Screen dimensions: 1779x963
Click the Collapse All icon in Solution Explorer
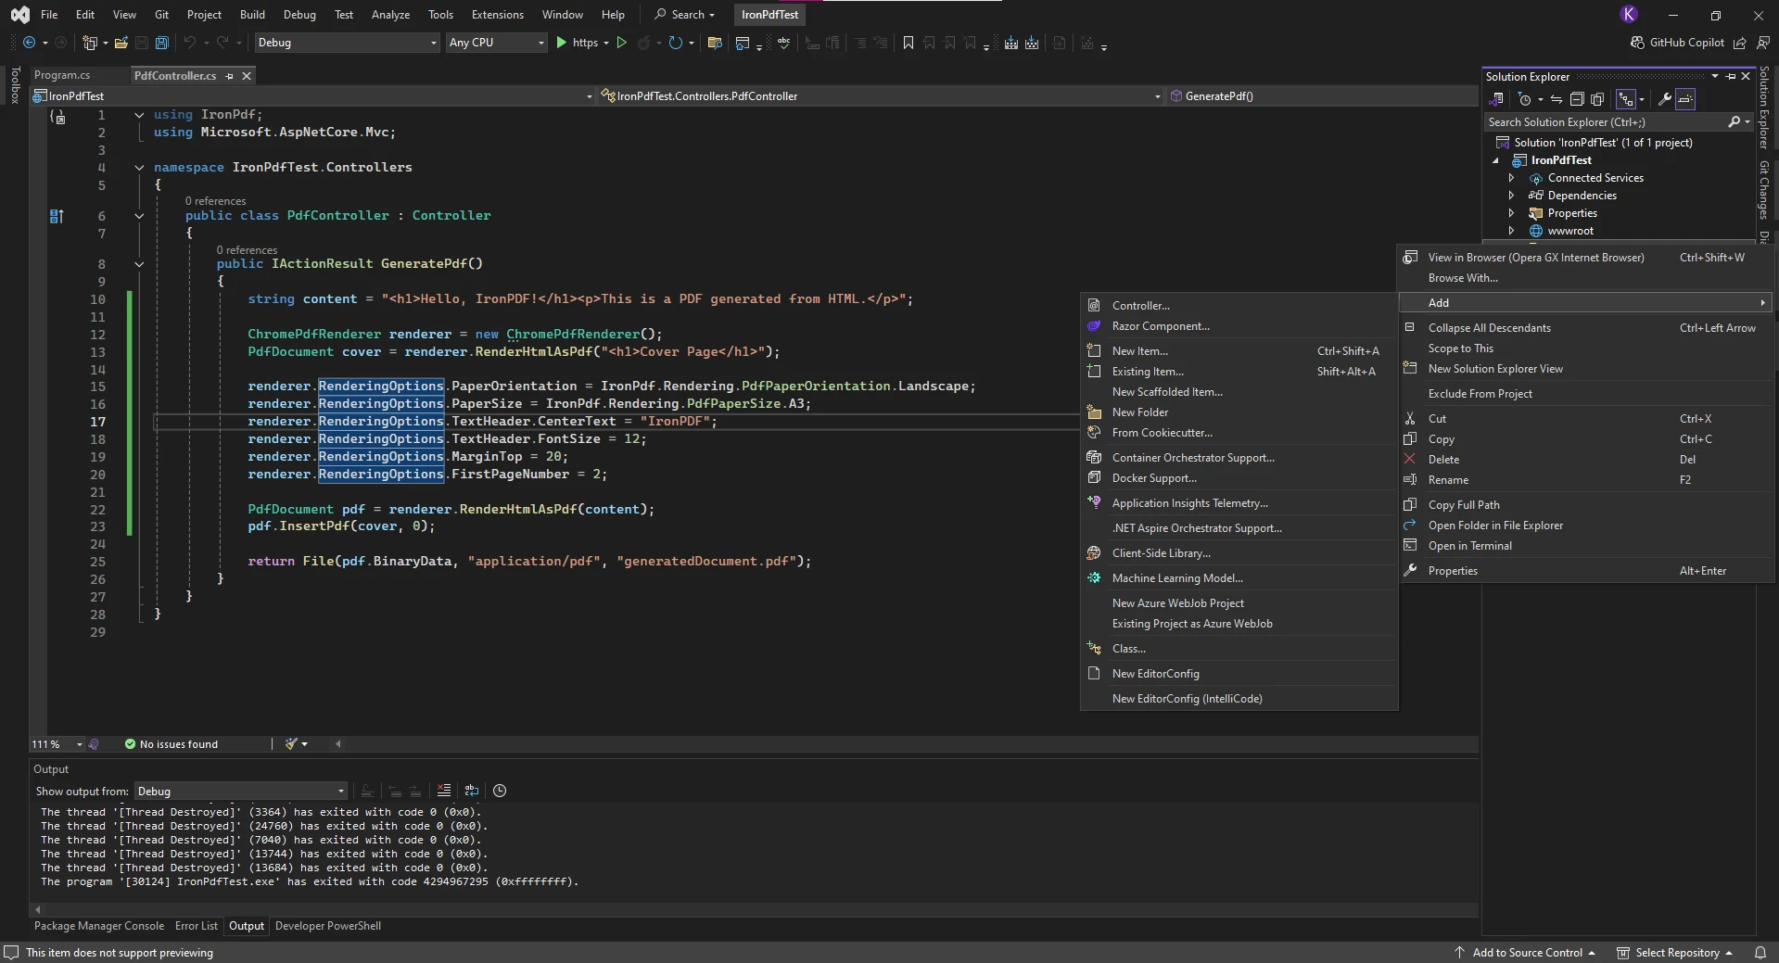[1577, 99]
